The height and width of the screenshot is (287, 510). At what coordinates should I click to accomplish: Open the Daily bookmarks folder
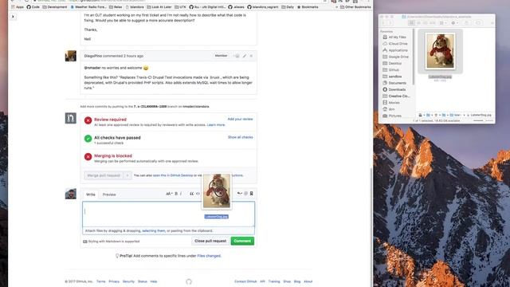click(x=288, y=7)
